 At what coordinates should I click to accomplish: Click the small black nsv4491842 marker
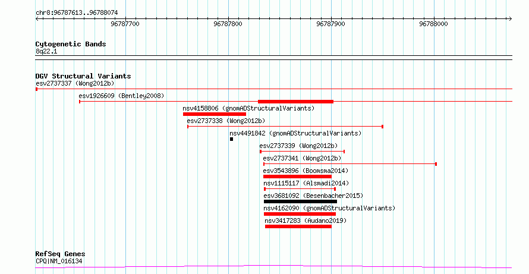231,139
